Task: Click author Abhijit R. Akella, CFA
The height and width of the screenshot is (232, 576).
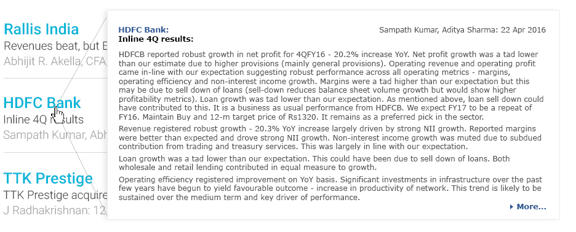Action: point(55,61)
